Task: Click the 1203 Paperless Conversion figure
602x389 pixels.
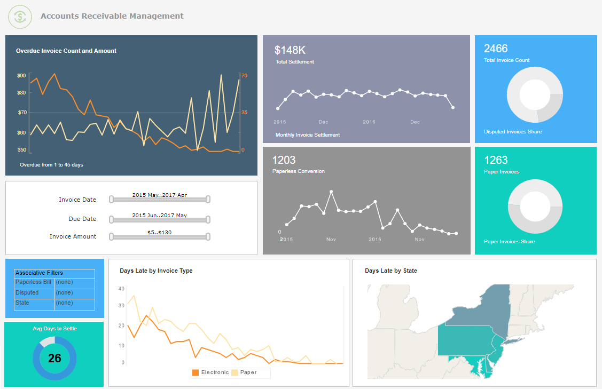Action: (x=284, y=160)
